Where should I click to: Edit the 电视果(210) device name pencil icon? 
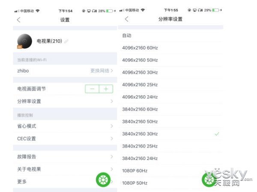(66, 41)
